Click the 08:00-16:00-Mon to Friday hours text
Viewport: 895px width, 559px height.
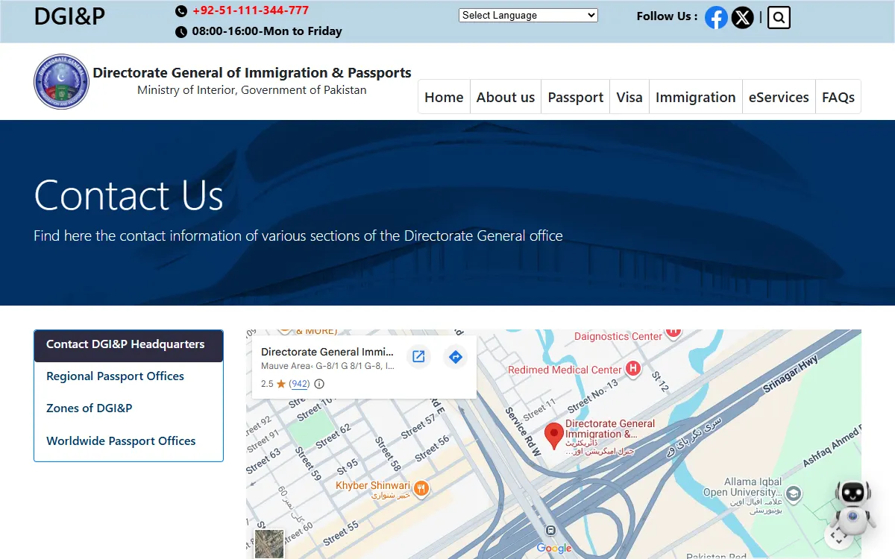point(267,31)
